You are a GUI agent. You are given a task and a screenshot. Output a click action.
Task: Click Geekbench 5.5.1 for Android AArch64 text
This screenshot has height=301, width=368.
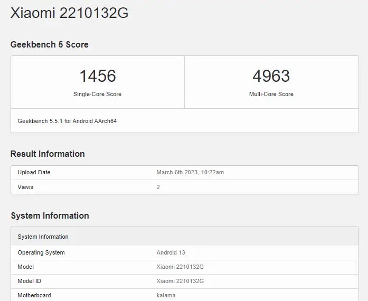[67, 121]
